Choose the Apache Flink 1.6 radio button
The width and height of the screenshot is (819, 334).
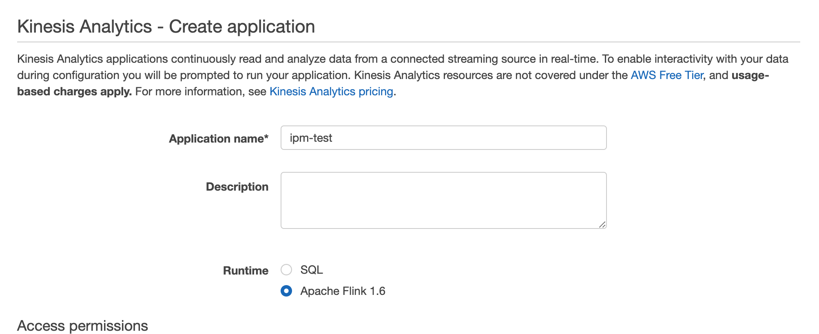[286, 291]
